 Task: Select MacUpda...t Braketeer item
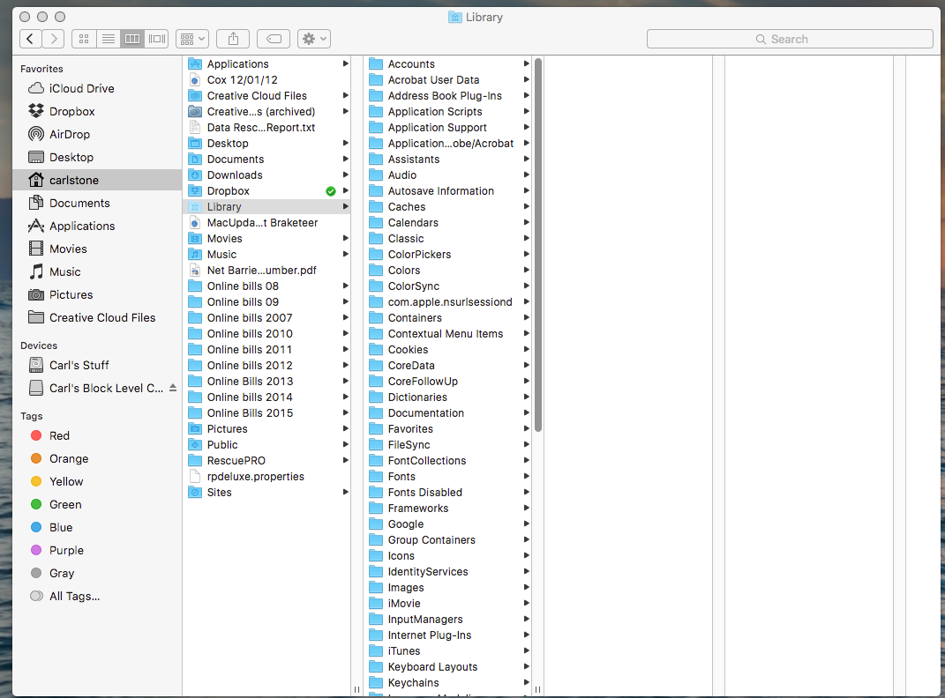click(x=267, y=223)
